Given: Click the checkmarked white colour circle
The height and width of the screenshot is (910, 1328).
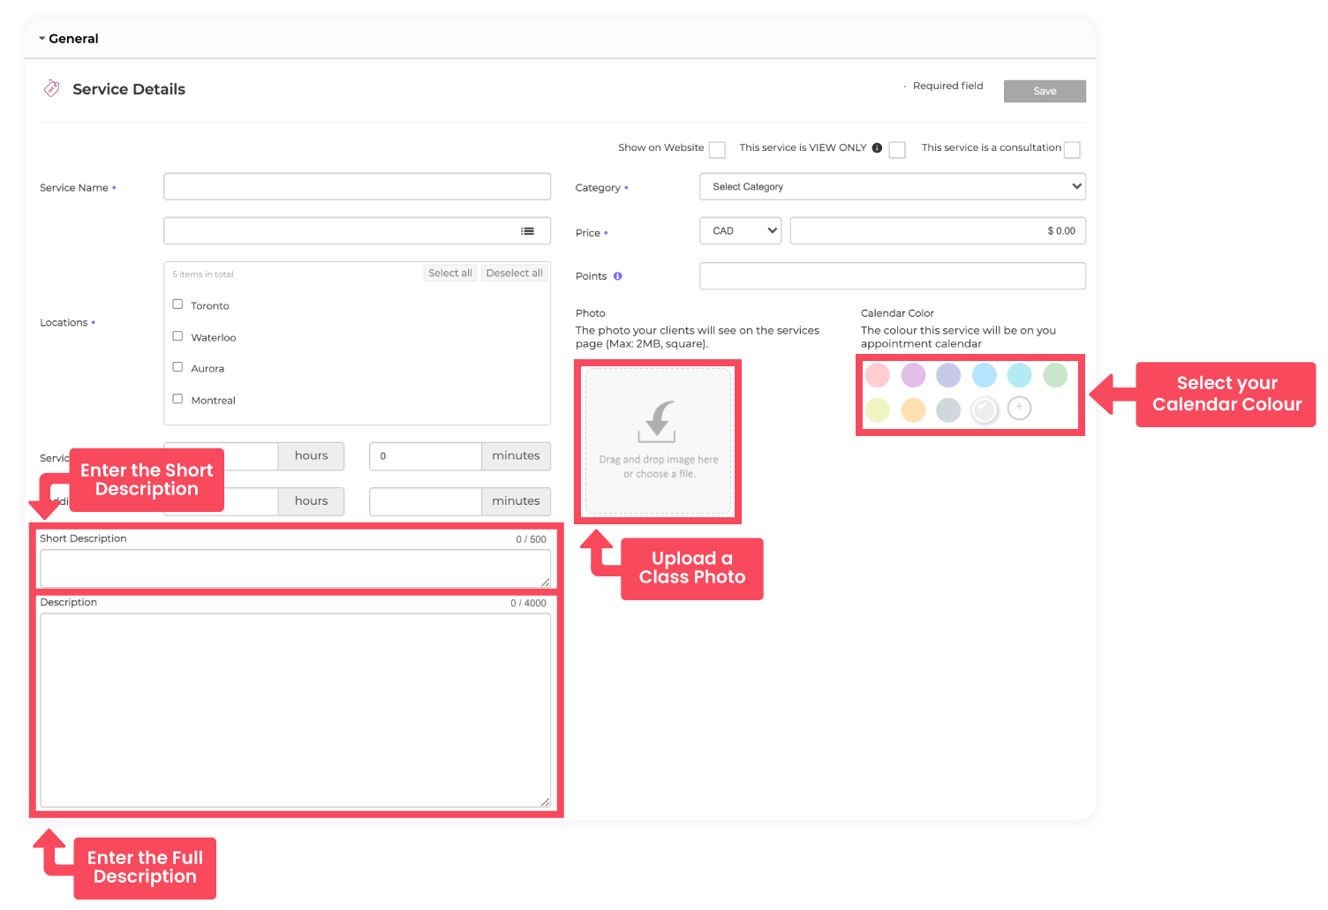Looking at the screenshot, I should coord(984,410).
